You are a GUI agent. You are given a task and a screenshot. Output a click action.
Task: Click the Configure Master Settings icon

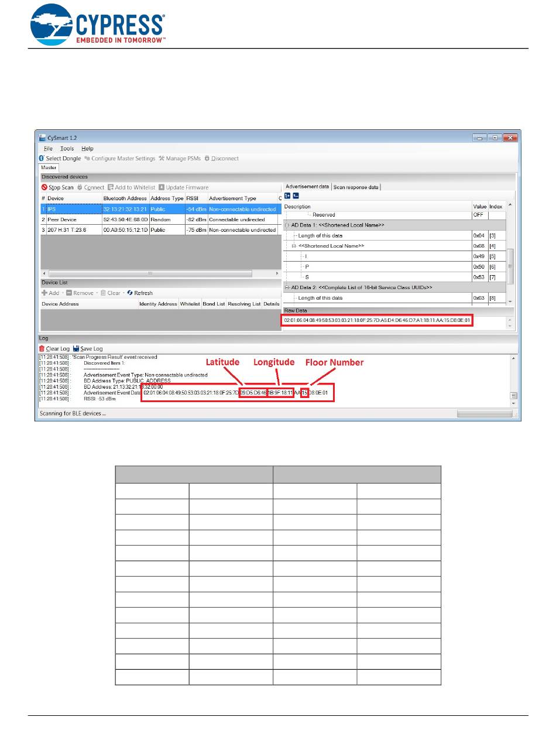coord(87,159)
